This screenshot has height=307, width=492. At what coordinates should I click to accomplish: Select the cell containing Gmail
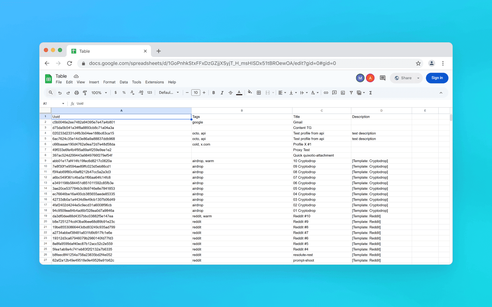pos(321,122)
